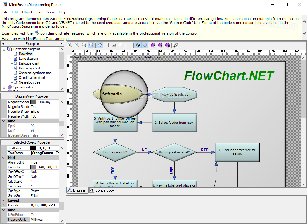Open the File menu
This screenshot has width=307, height=224.
(x=5, y=12)
